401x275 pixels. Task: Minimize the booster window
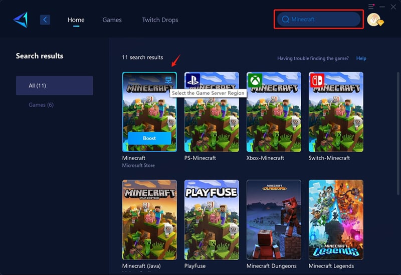(x=382, y=7)
